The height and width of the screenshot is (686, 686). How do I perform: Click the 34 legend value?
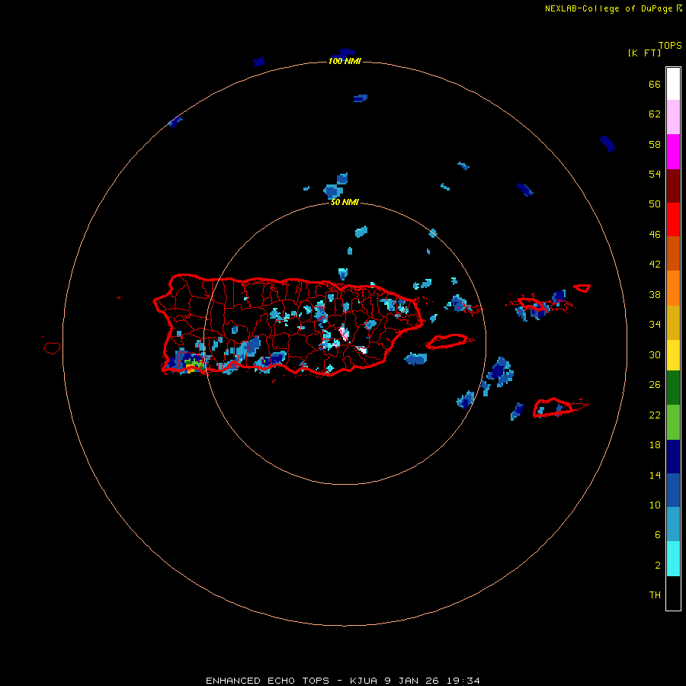[x=655, y=325]
